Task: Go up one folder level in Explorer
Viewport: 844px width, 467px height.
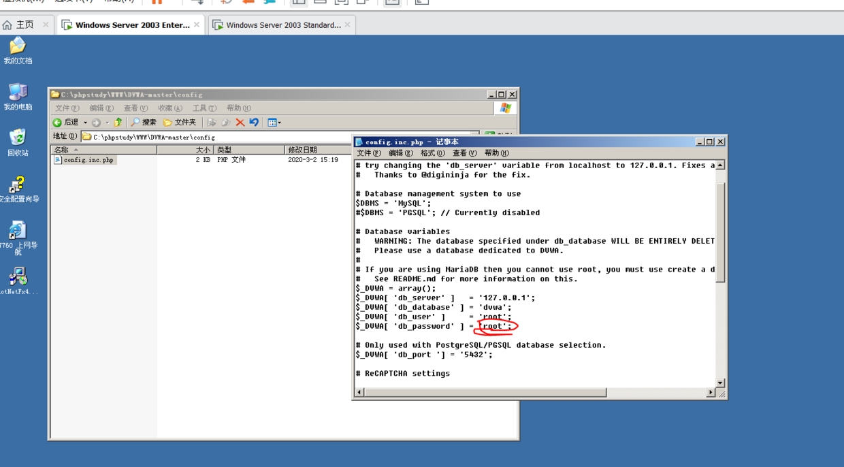Action: (x=118, y=123)
